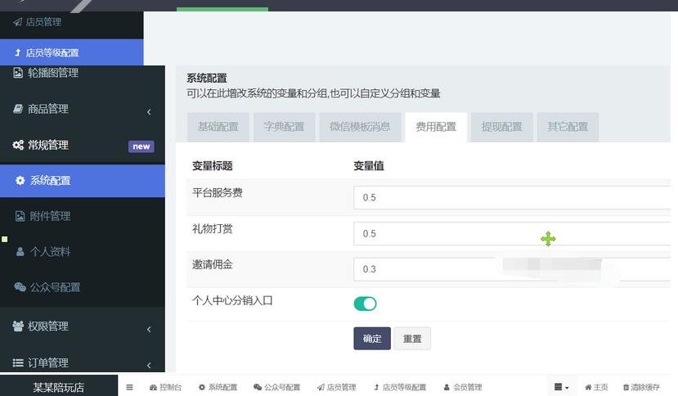Screen dimensions: 678x396
Task: Click the 确定 button
Action: (x=372, y=339)
